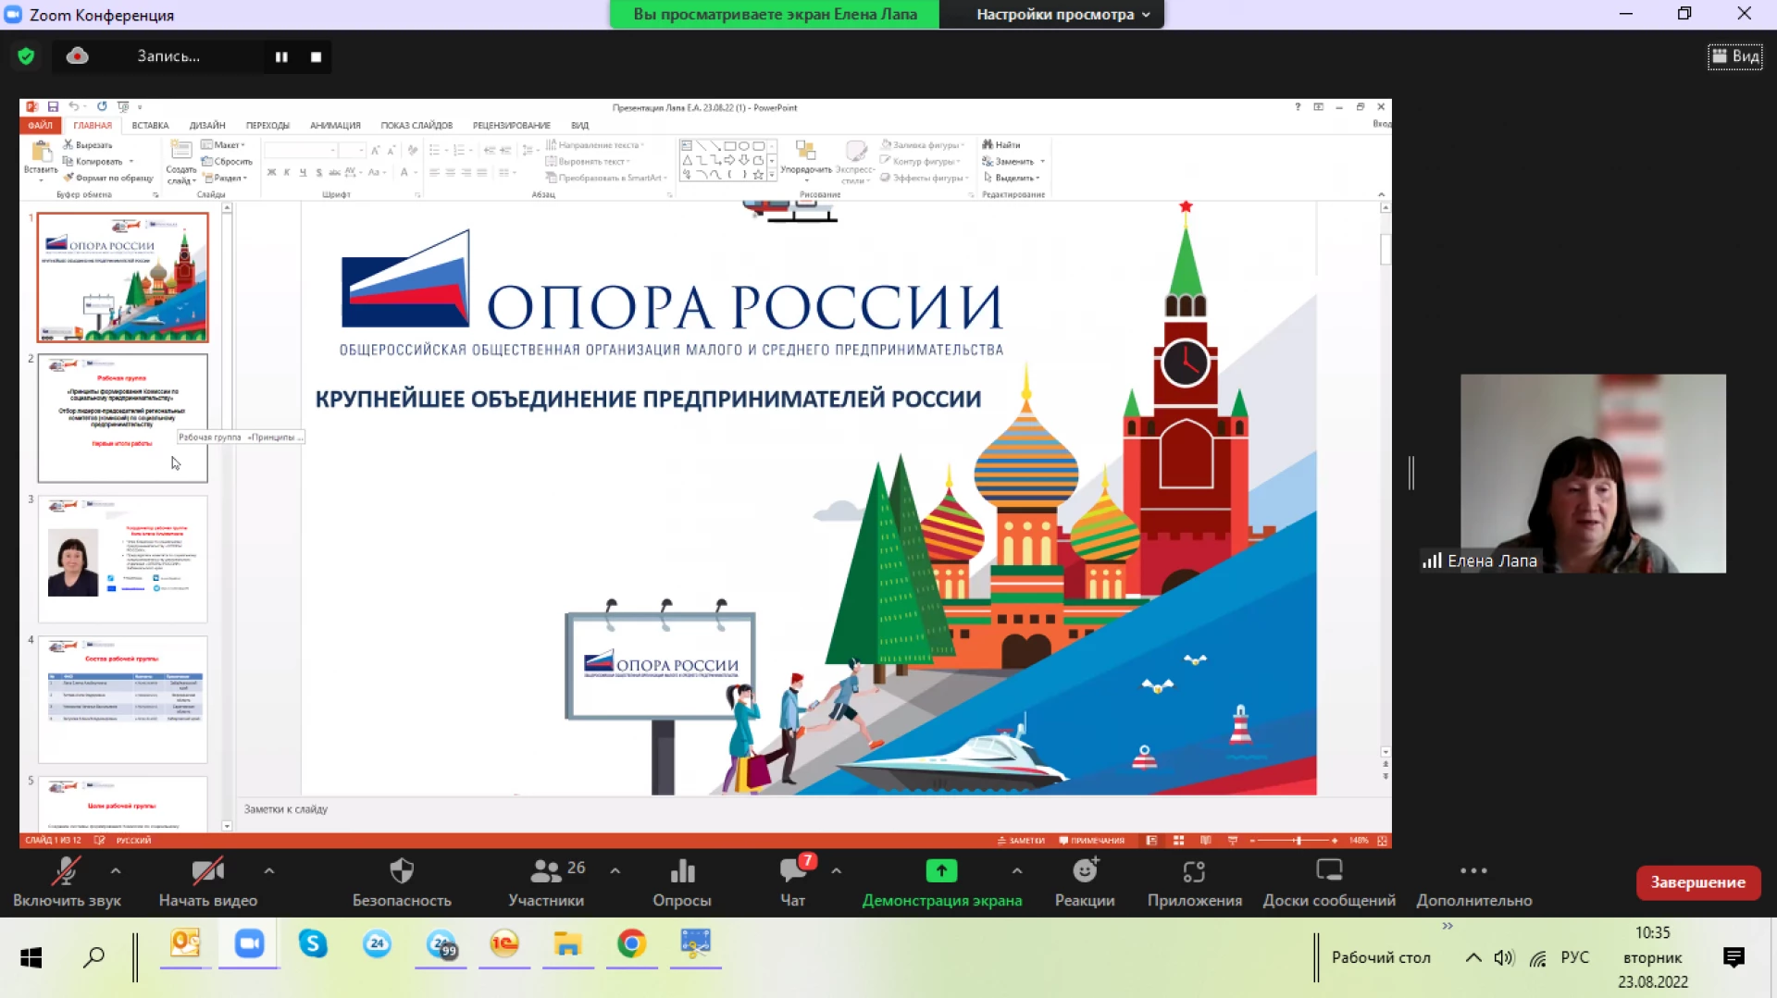1777x998 pixels.
Task: Switch to ВСТАВКА ribbon tab
Action: [x=150, y=126]
